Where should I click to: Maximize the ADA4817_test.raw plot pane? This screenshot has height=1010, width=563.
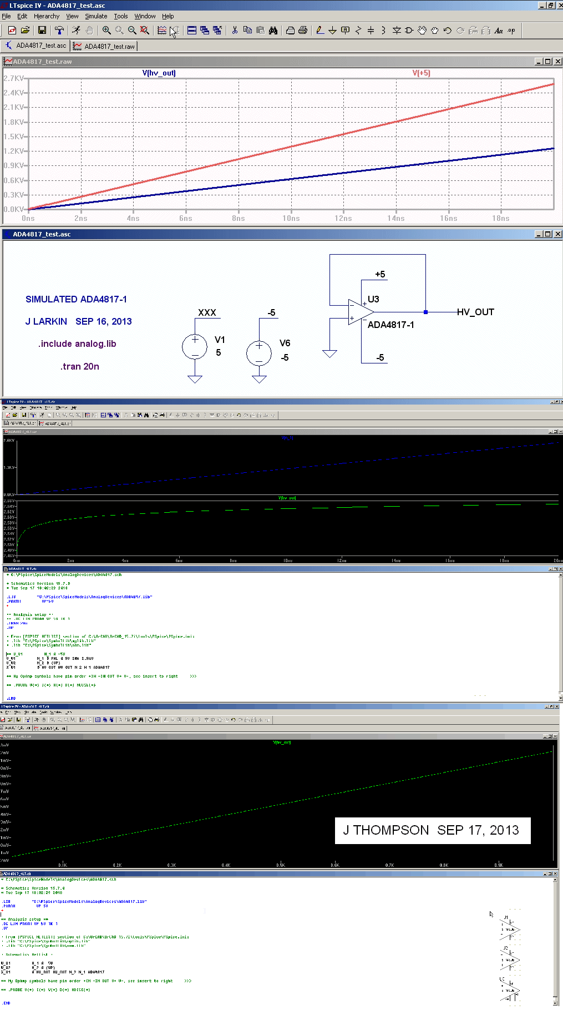[x=548, y=62]
